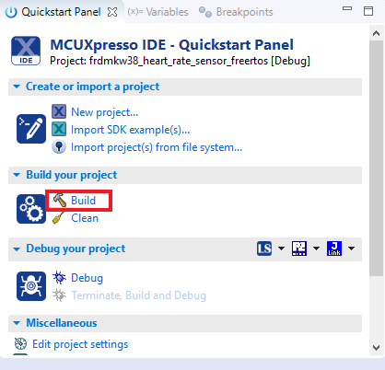Open Import project(s) from file system link
The image size is (385, 370).
157,147
